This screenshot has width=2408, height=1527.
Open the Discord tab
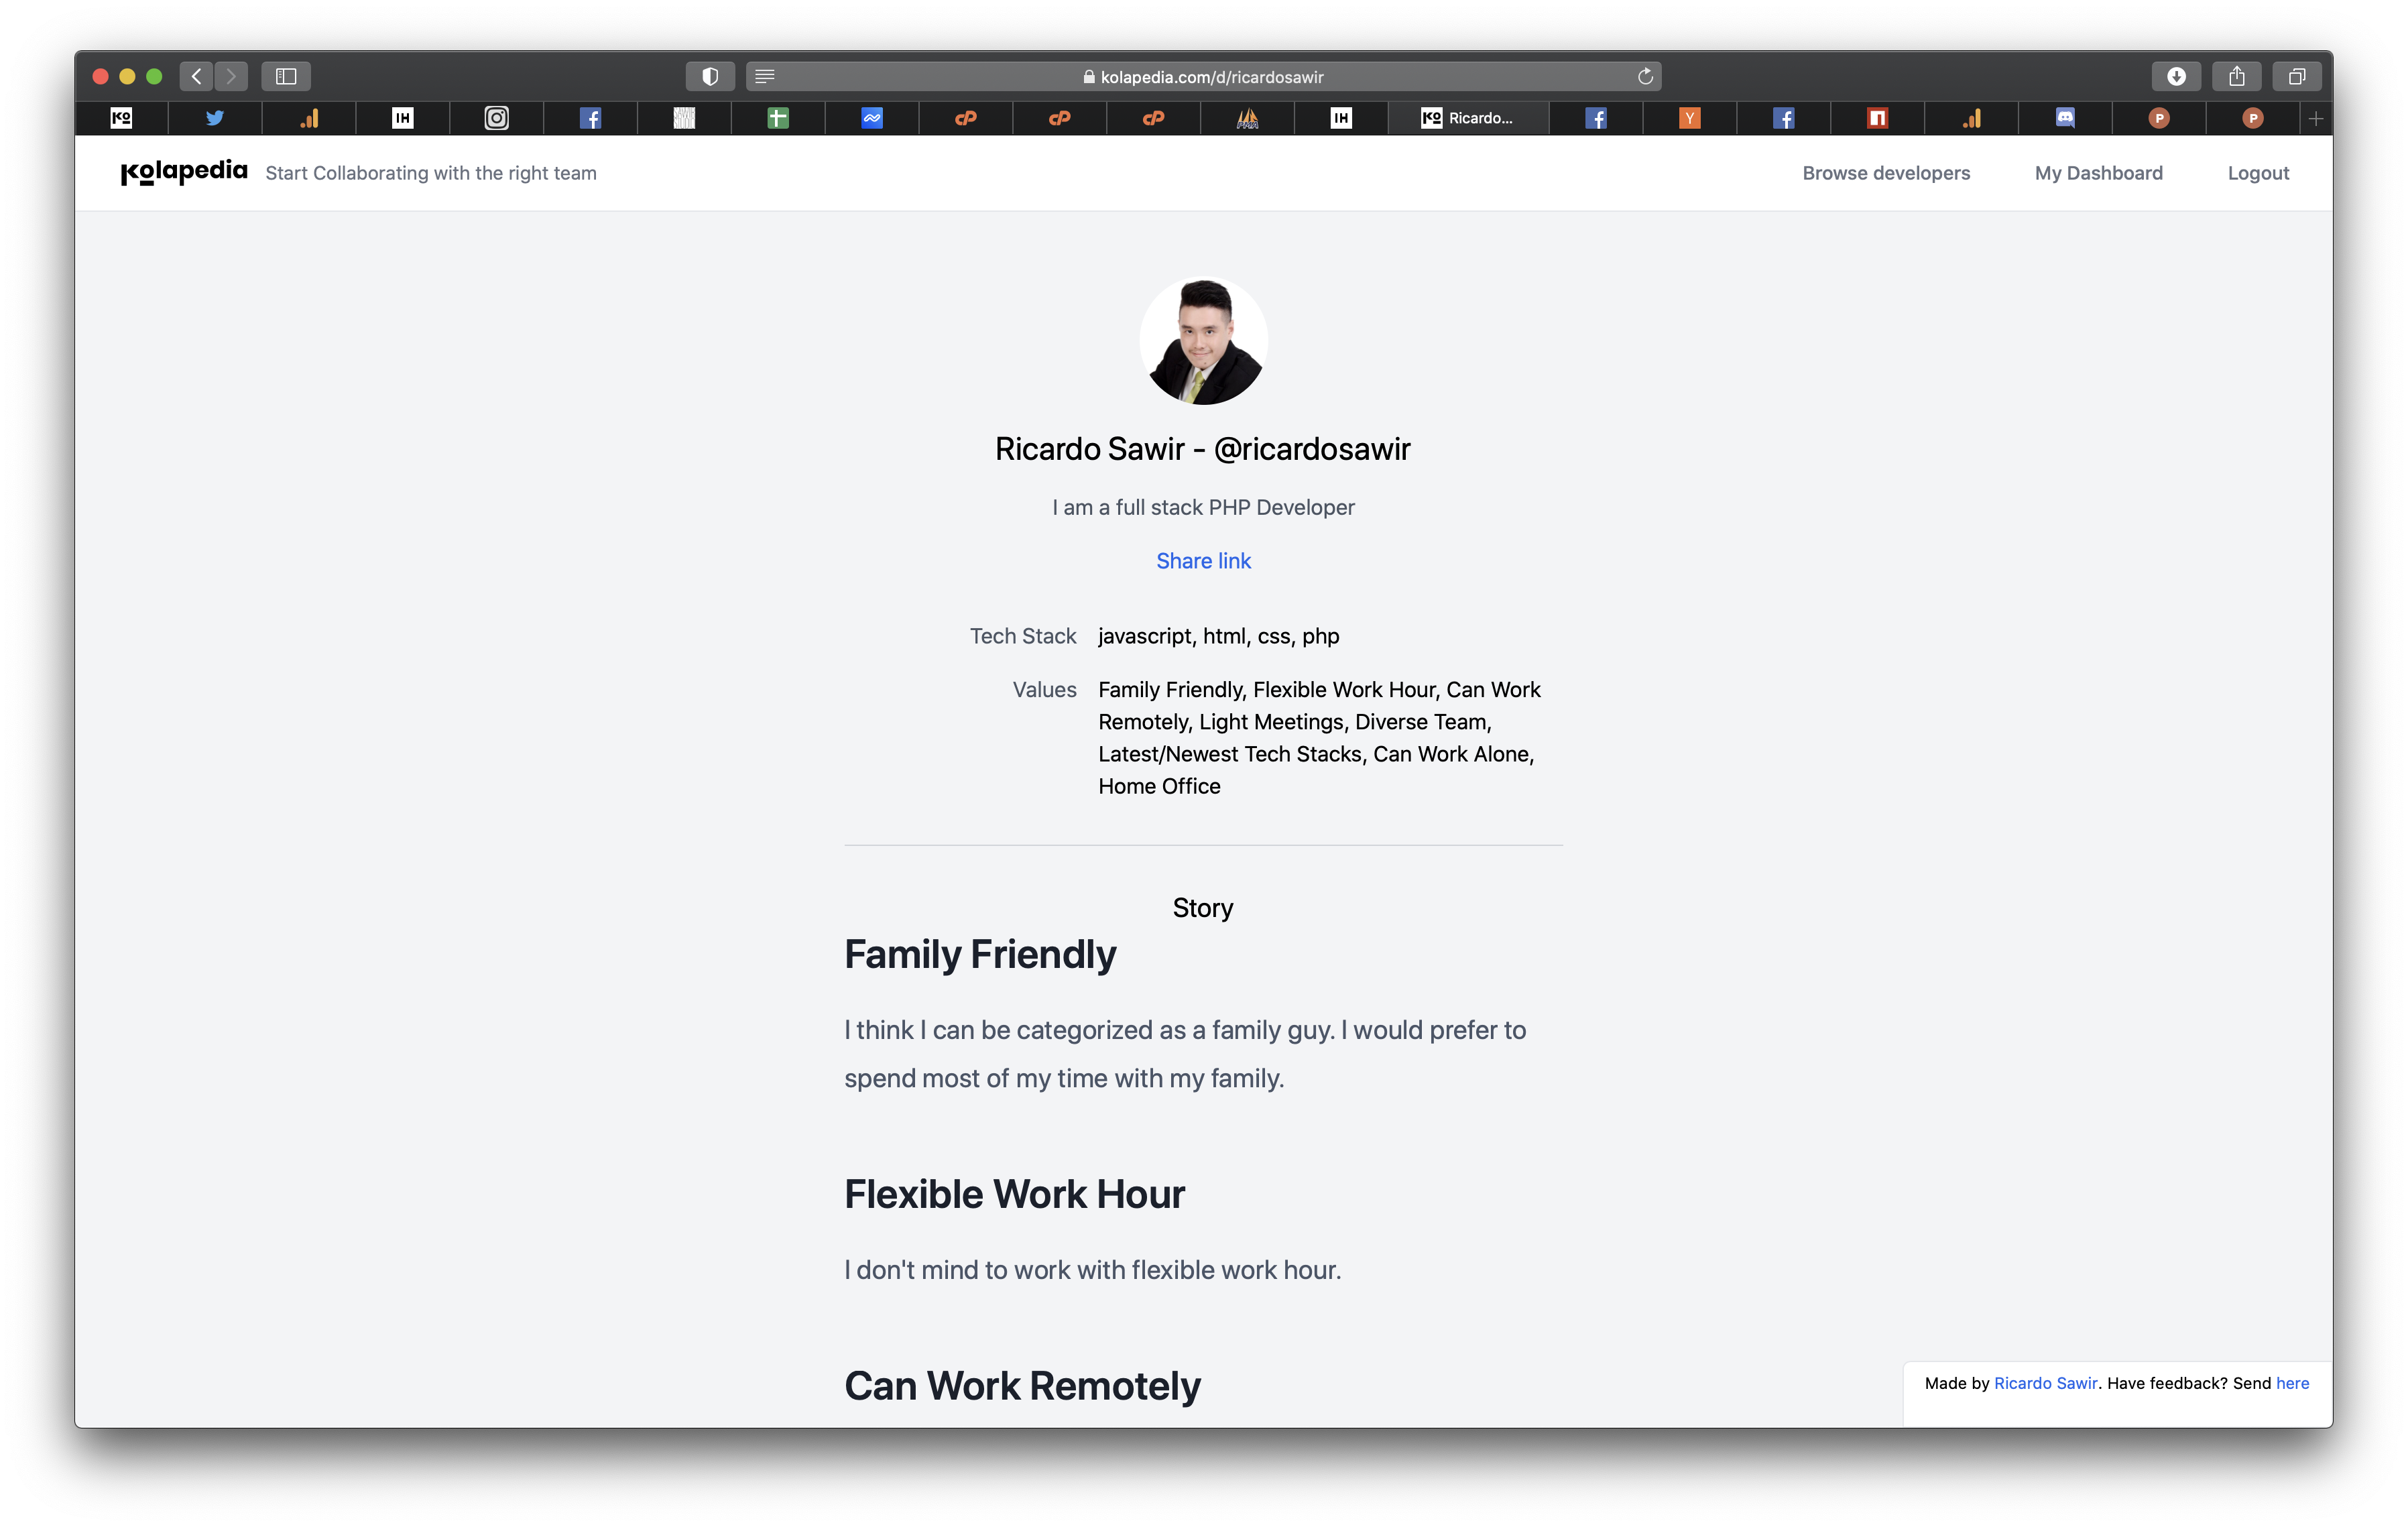(x=2065, y=118)
